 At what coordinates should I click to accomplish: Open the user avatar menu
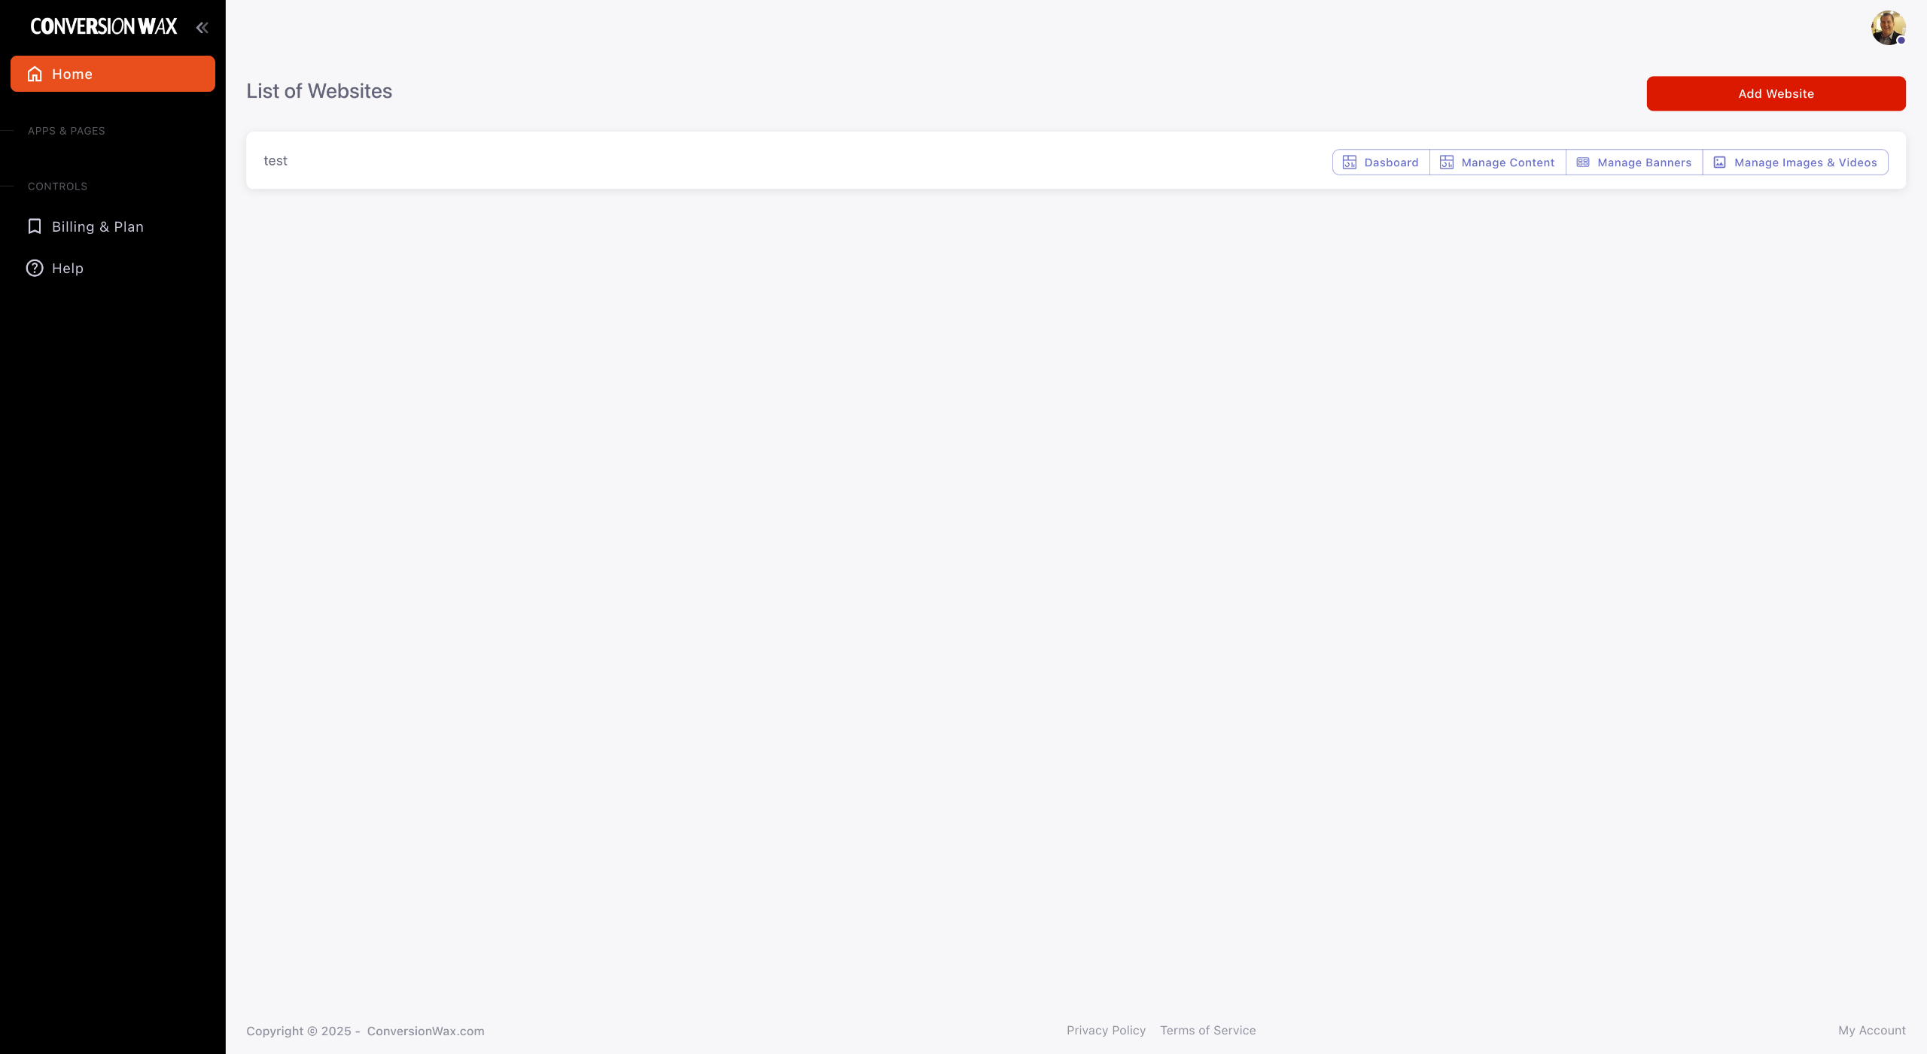tap(1888, 28)
